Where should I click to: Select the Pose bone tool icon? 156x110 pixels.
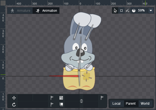click(x=121, y=11)
